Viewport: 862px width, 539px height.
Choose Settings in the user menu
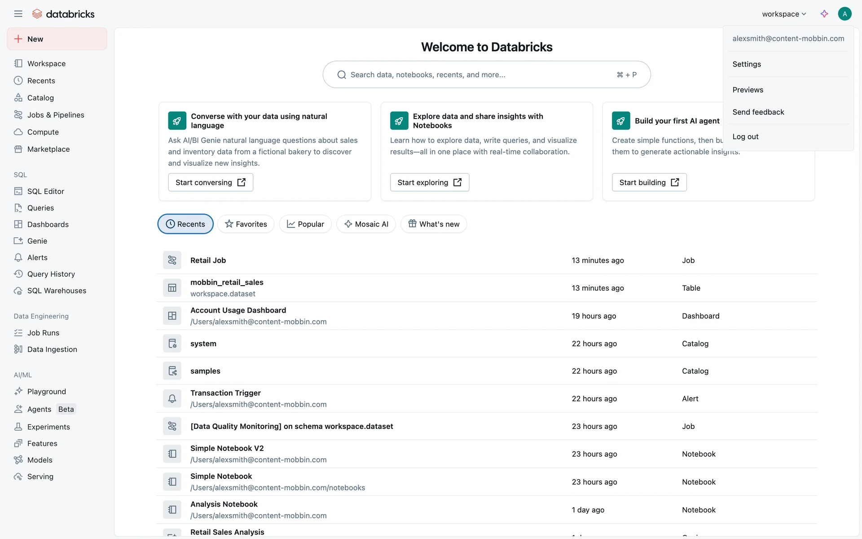point(747,64)
